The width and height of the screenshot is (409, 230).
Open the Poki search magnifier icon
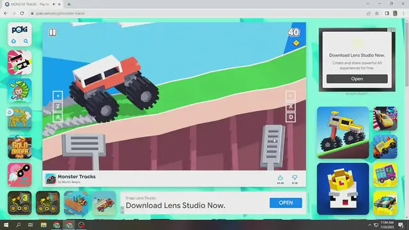(x=26, y=41)
